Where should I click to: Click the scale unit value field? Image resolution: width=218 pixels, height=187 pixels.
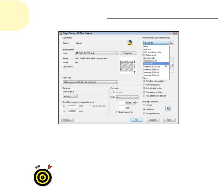(120, 108)
